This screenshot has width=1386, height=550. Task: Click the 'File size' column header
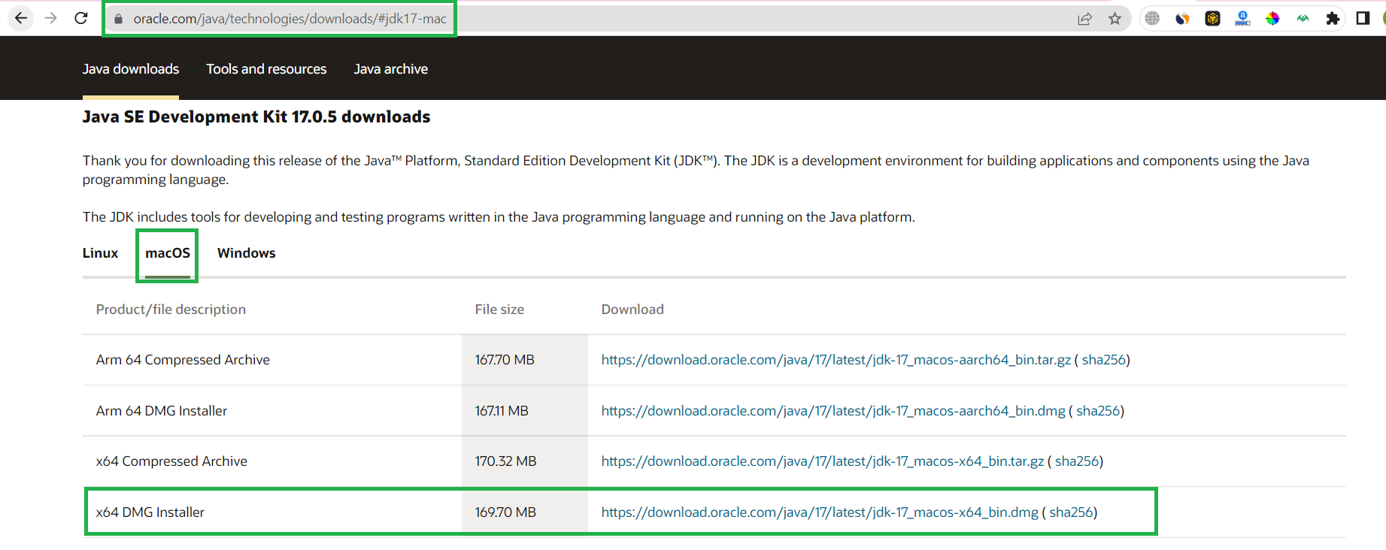pos(499,310)
